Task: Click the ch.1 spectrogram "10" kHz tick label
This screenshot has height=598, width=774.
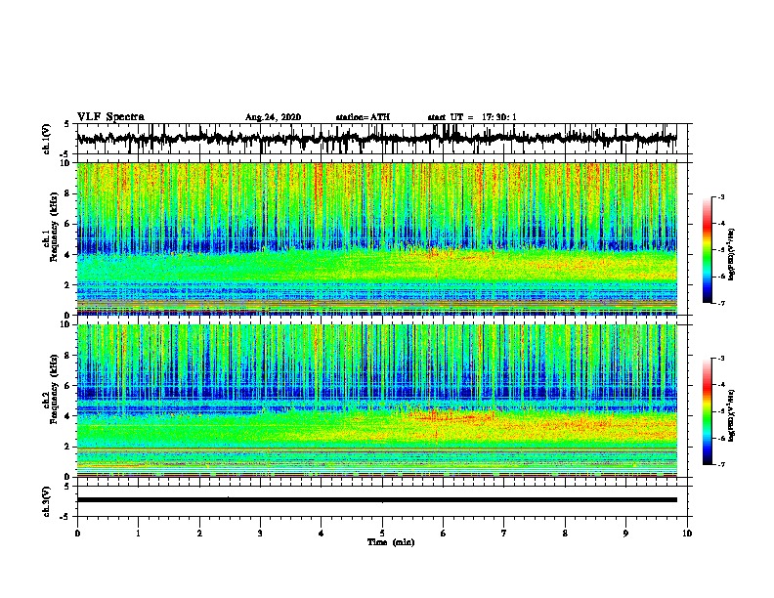Action: tap(66, 164)
